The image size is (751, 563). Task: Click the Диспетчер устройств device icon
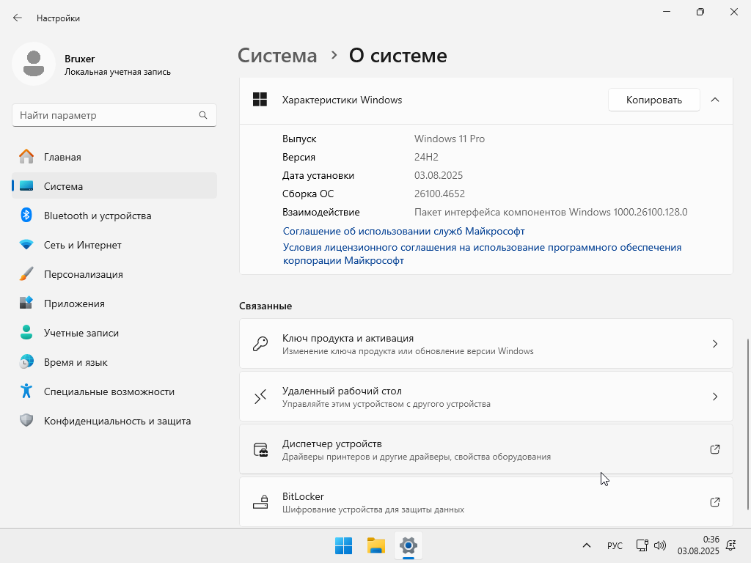[260, 449]
